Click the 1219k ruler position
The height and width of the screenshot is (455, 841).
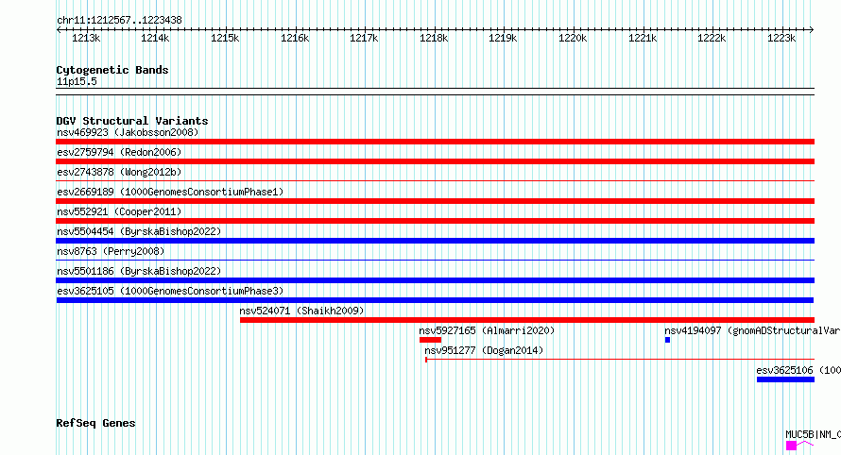click(x=503, y=38)
